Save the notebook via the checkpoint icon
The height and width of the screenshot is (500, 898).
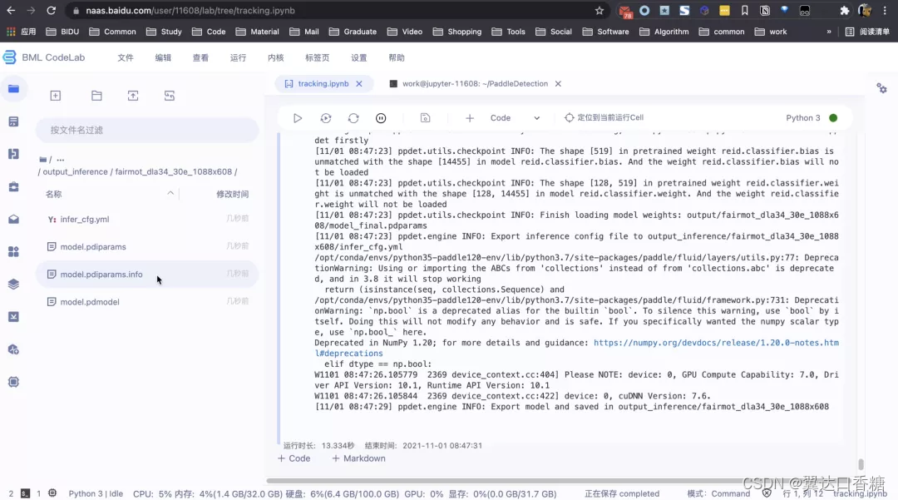pyautogui.click(x=425, y=117)
